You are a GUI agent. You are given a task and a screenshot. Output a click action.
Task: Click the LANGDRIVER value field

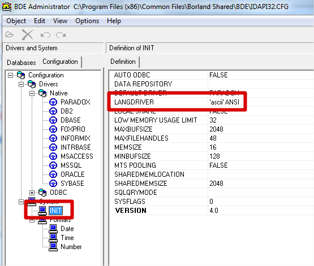pos(260,102)
